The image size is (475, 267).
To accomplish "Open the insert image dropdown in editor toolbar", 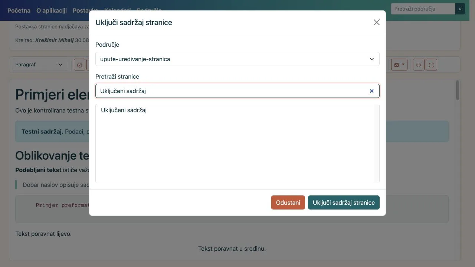I will coord(399,65).
